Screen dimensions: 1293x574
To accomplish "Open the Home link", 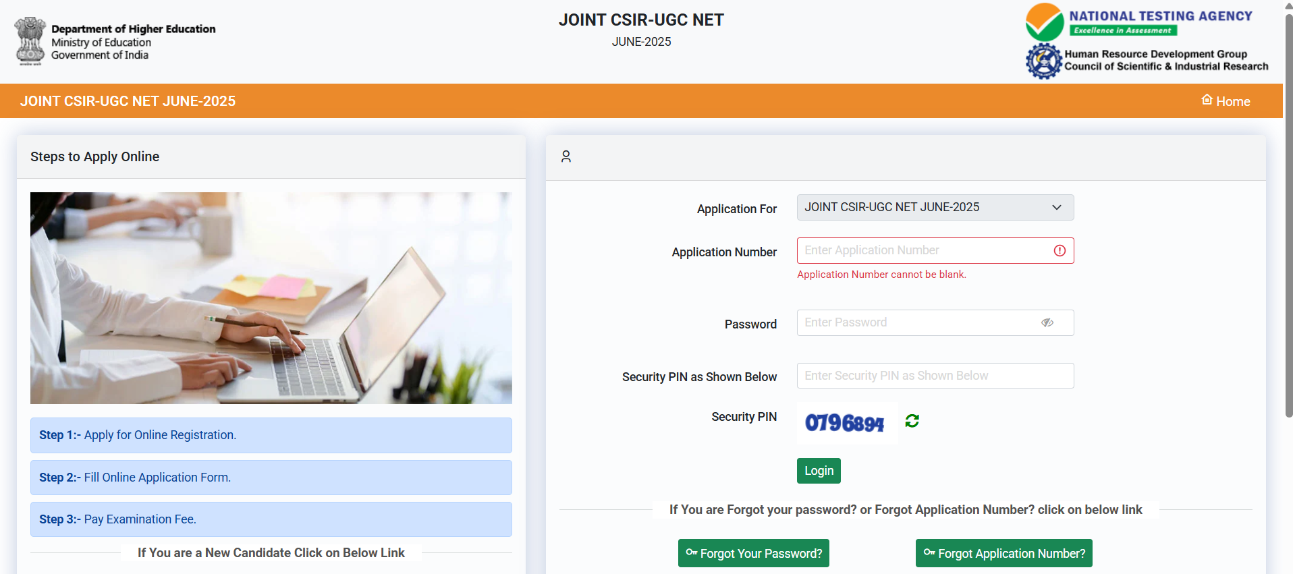I will (1226, 101).
